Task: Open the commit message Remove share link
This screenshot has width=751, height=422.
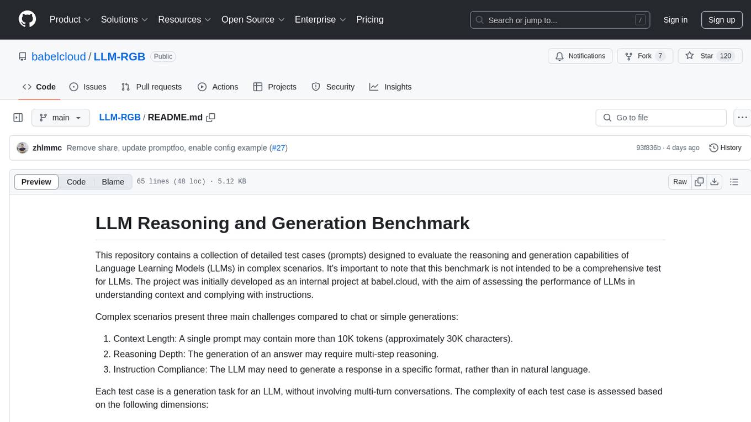Action: tap(167, 148)
